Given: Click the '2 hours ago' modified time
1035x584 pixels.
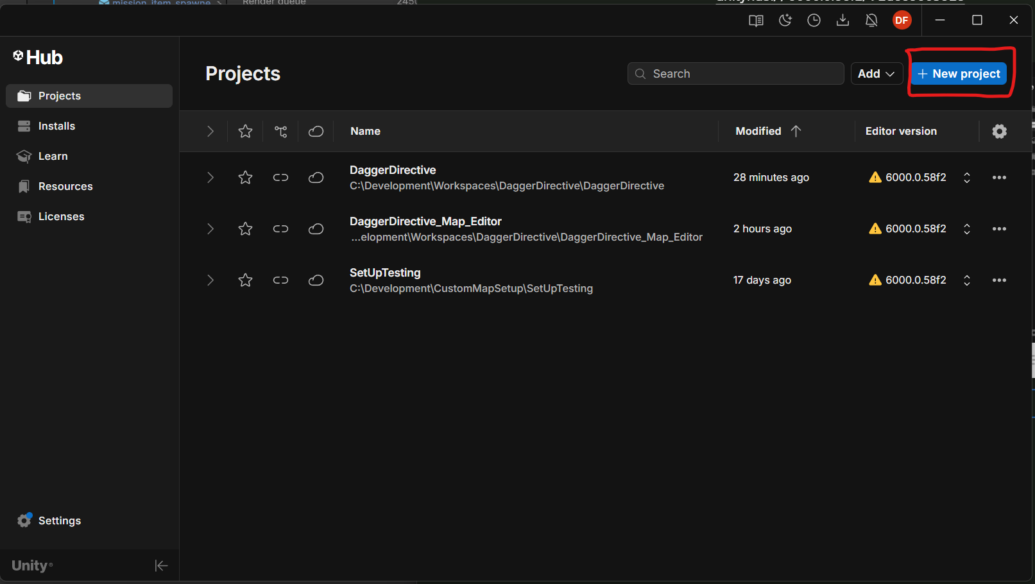Looking at the screenshot, I should [x=762, y=228].
